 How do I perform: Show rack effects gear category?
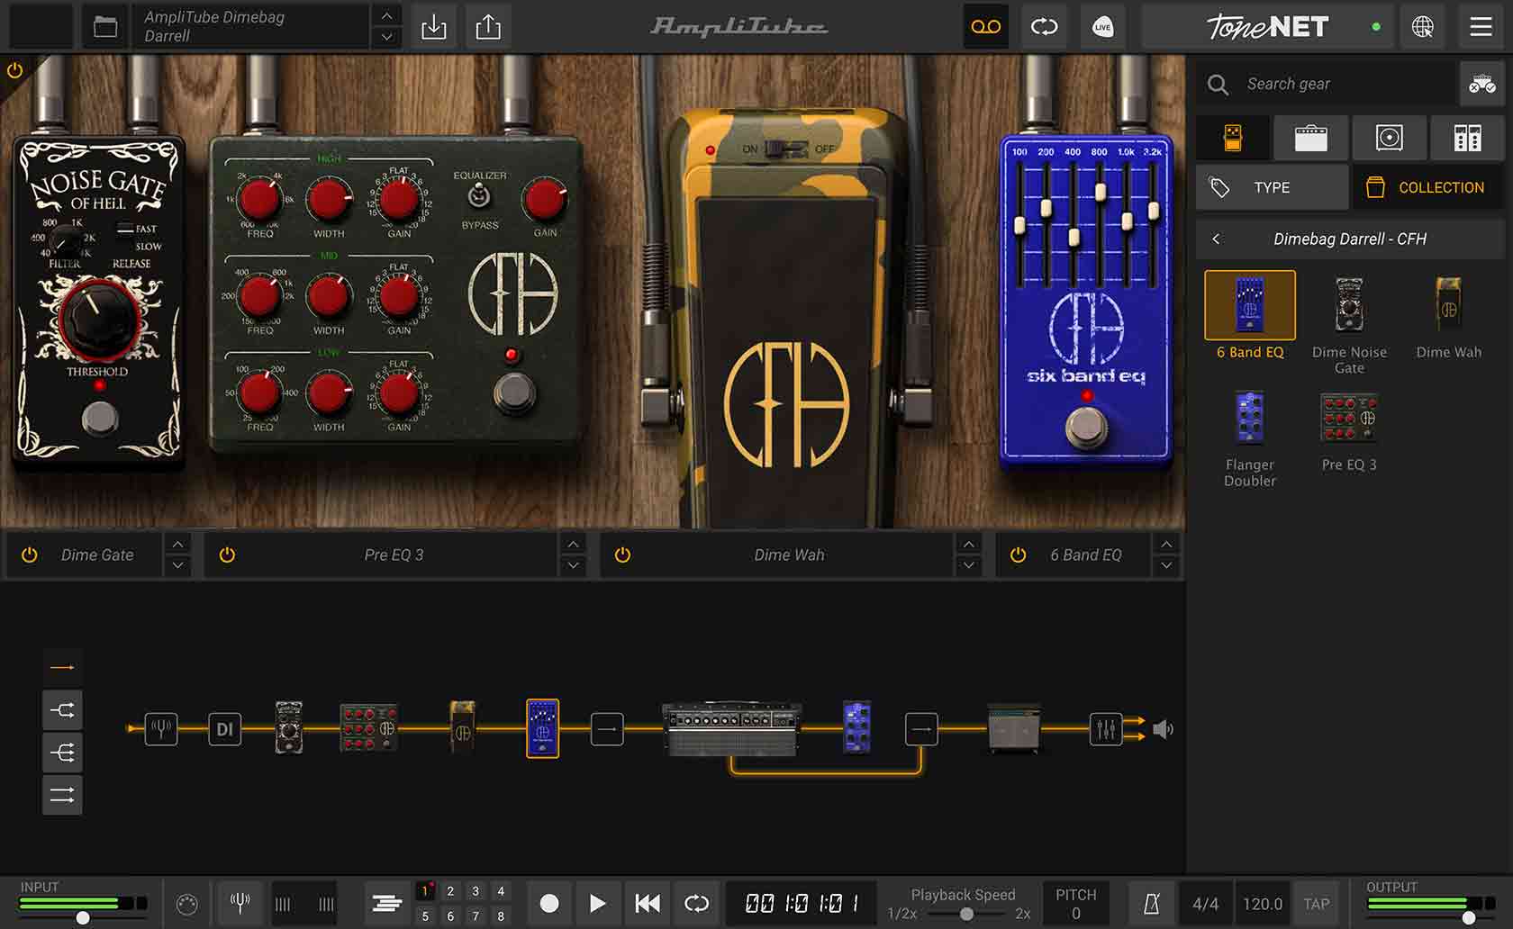(1467, 138)
